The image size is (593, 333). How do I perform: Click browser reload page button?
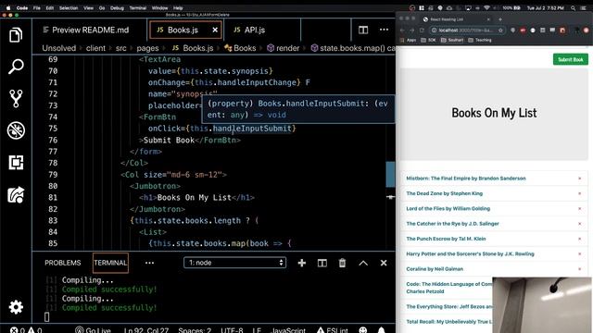[422, 31]
